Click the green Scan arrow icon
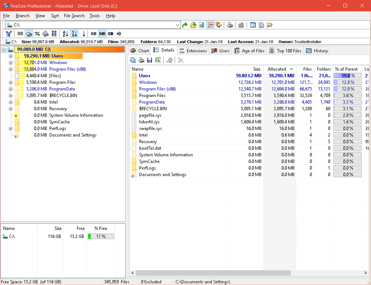The width and height of the screenshot is (371, 285). pos(185,25)
